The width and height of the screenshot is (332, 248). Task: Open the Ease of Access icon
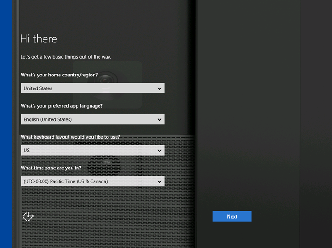[x=28, y=217]
